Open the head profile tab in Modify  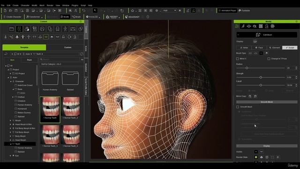coord(267,26)
